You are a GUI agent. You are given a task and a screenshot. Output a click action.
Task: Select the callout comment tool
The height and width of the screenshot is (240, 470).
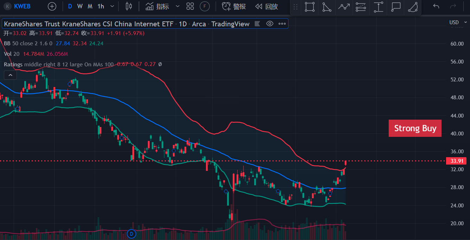(x=396, y=7)
